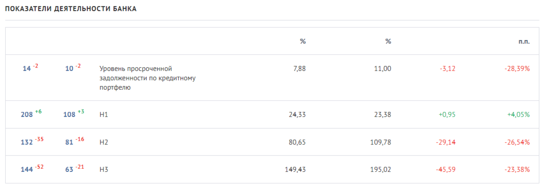Open the Уровень просроченной задолженности indicator
The height and width of the screenshot is (188, 543).
click(147, 78)
